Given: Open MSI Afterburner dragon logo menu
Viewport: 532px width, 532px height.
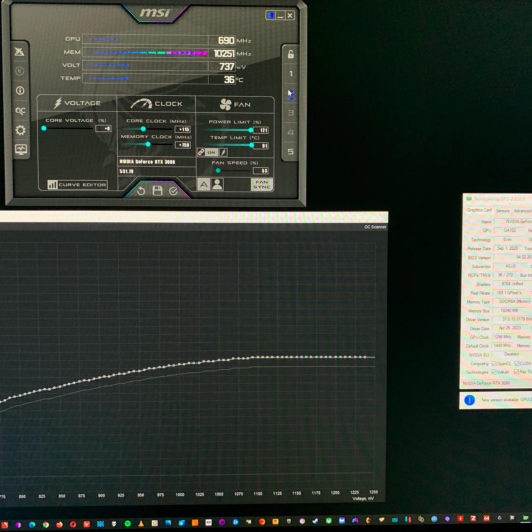Looking at the screenshot, I should 19,51.
